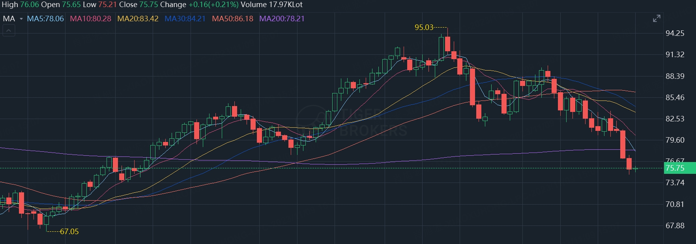Click the 73.74 price axis label
The height and width of the screenshot is (244, 696).
675,183
